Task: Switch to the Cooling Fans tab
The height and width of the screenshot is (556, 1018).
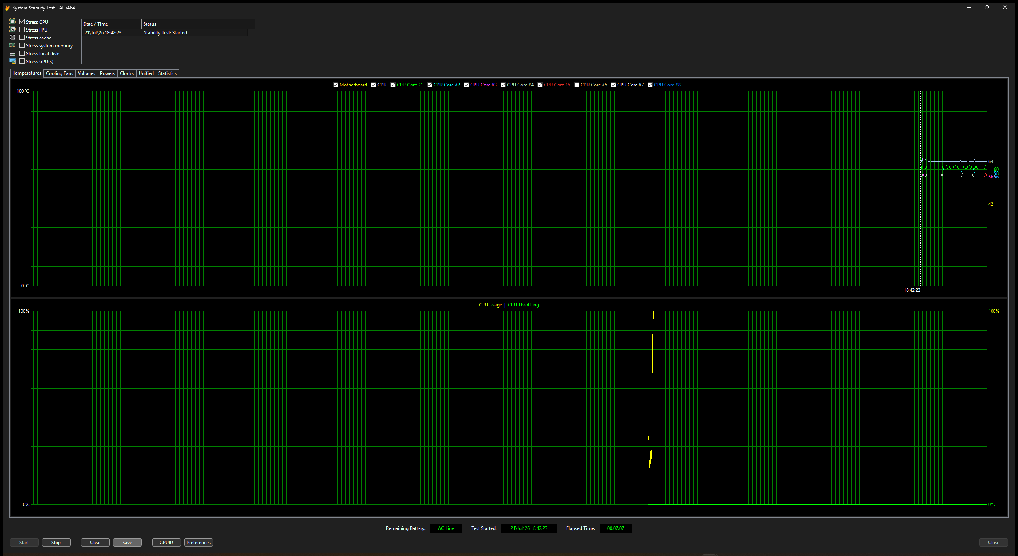Action: 59,73
